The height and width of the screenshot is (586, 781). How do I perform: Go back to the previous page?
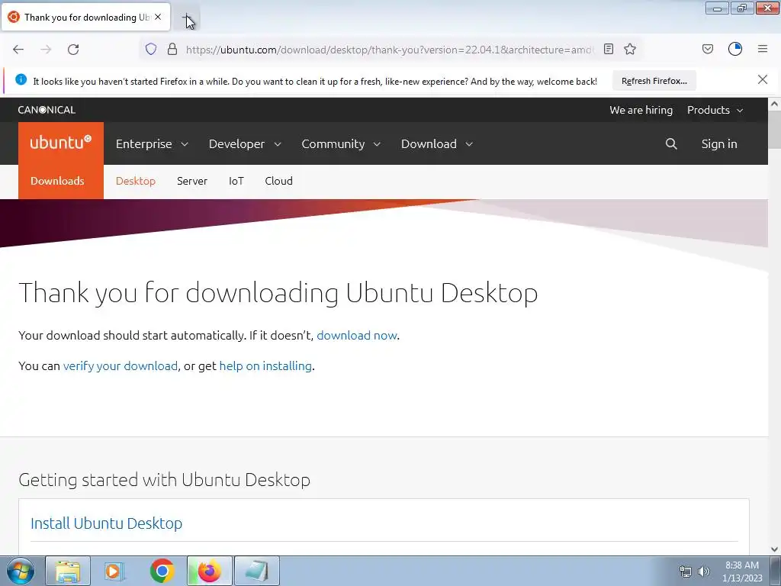click(18, 50)
